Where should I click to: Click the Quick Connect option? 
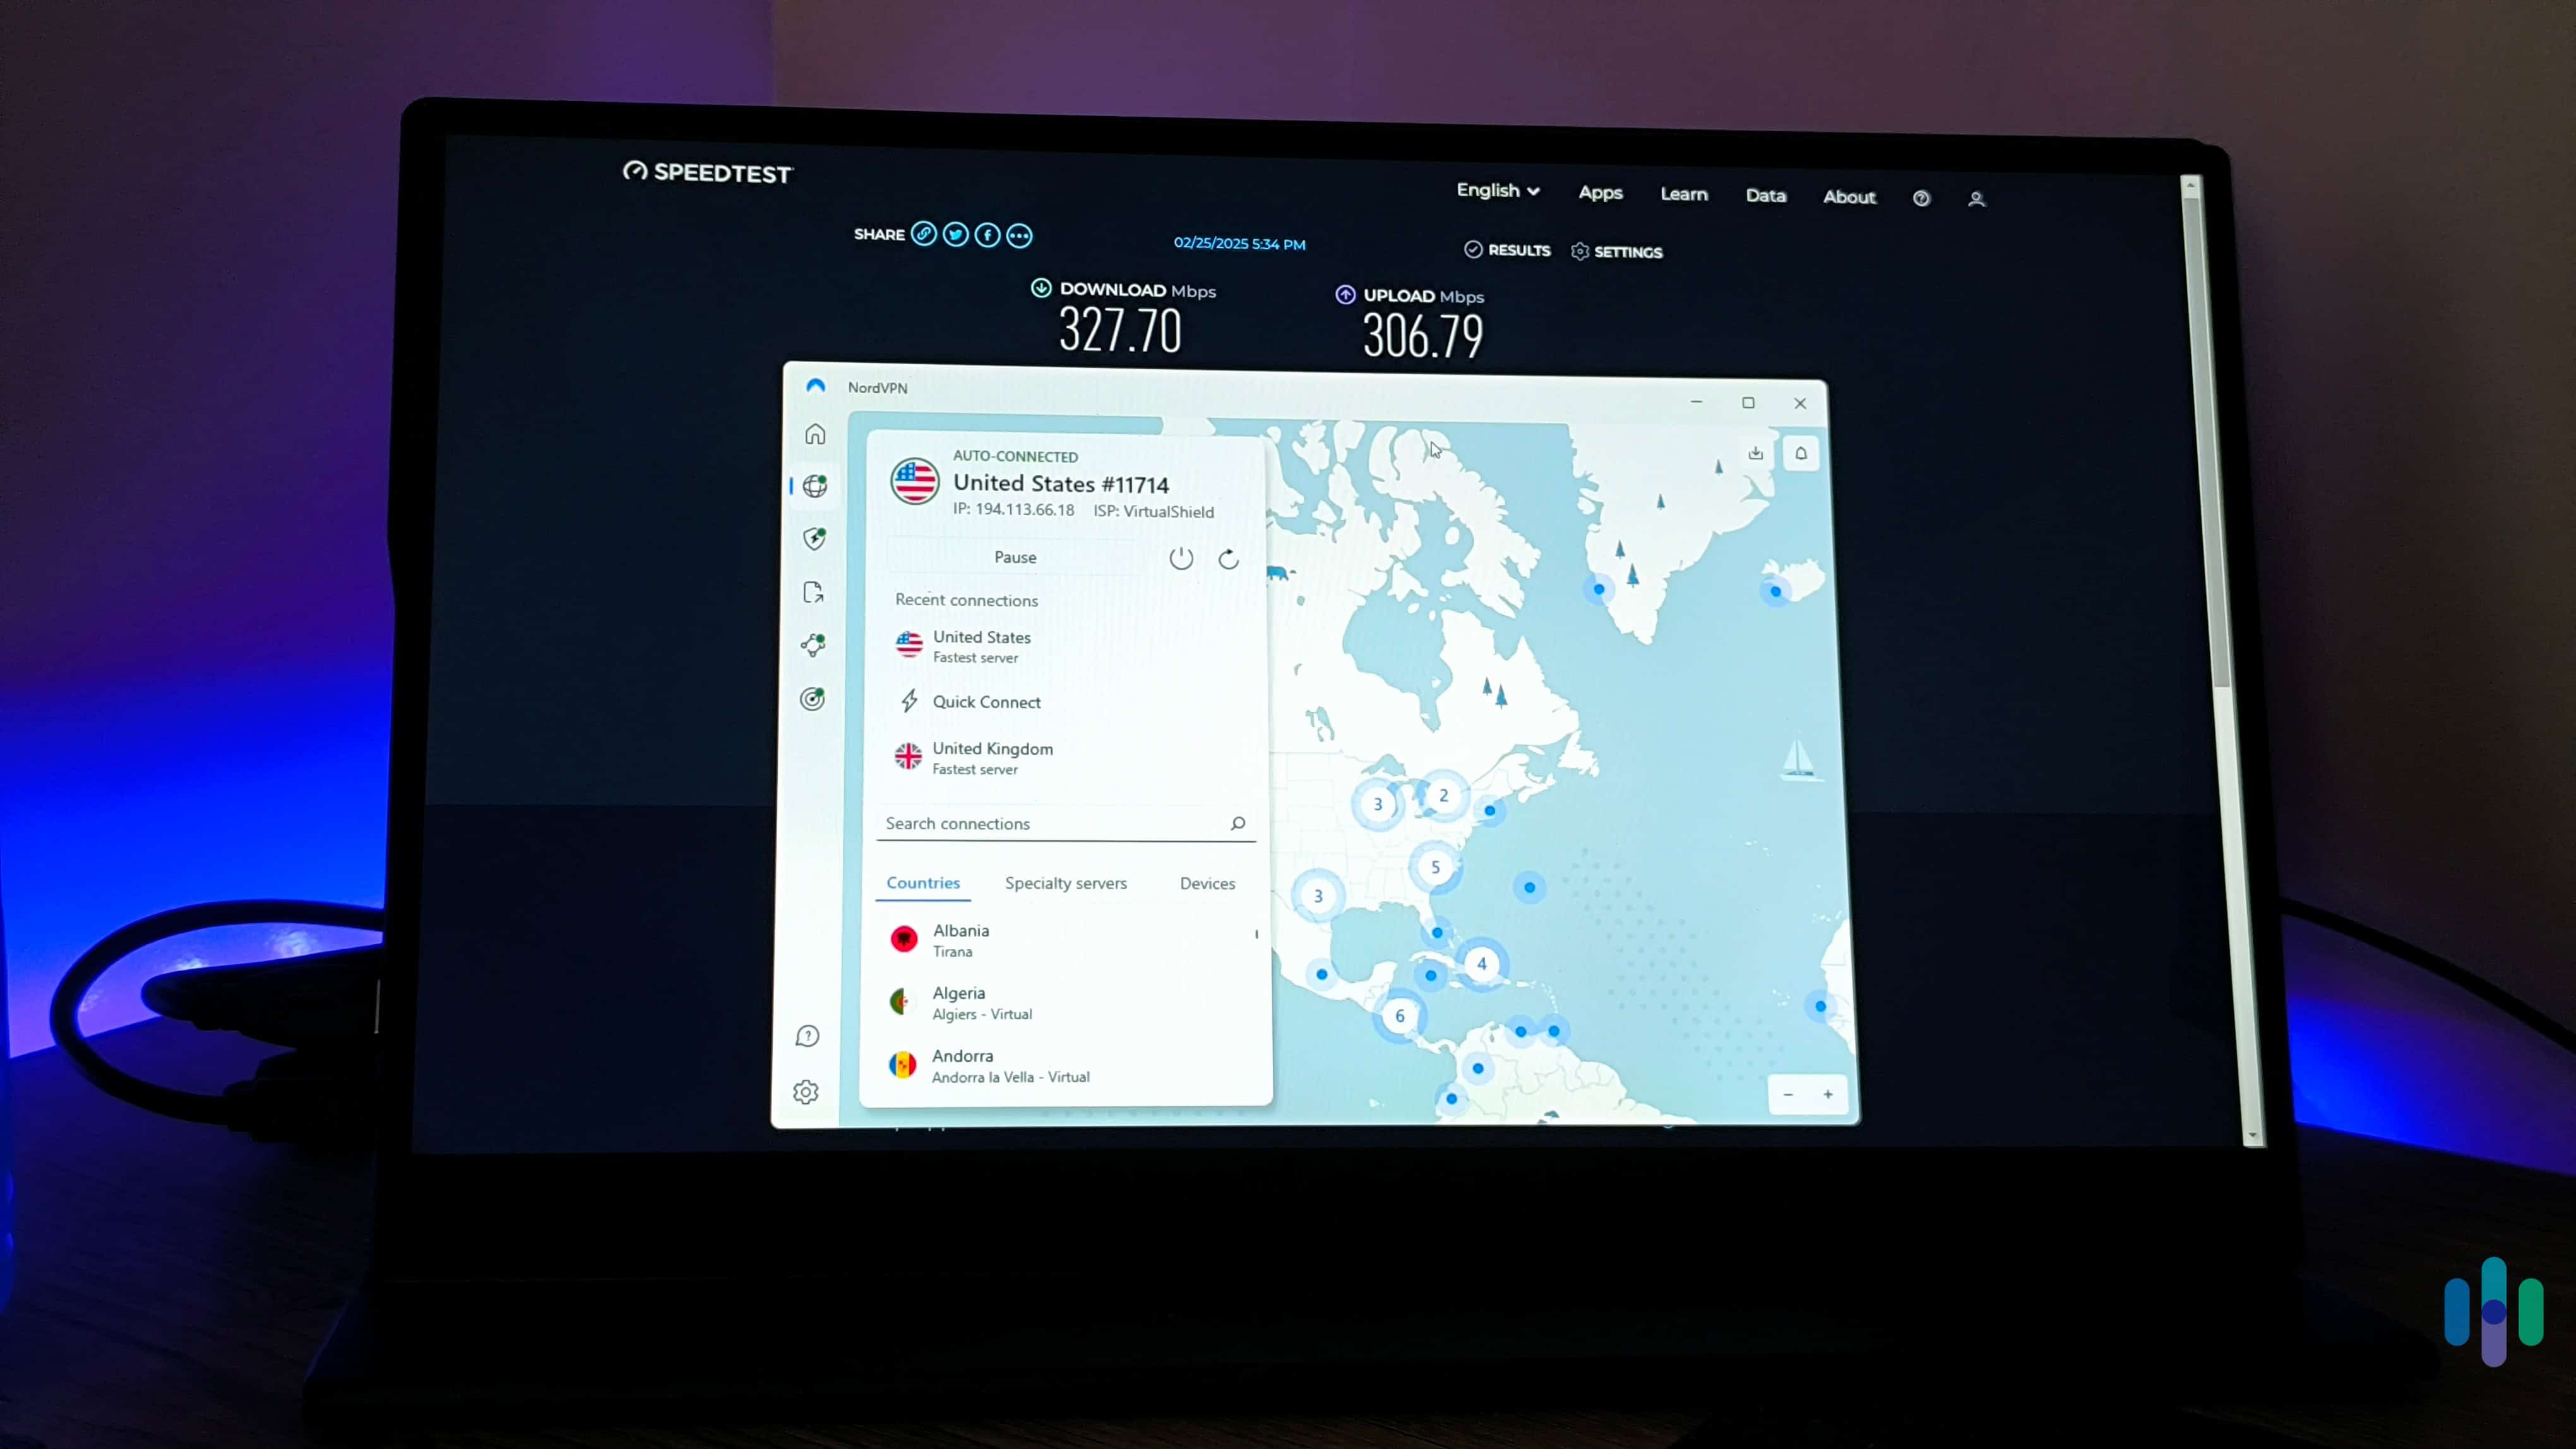tap(987, 701)
